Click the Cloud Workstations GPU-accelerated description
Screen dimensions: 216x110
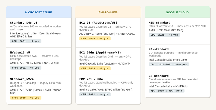click(173, 81)
